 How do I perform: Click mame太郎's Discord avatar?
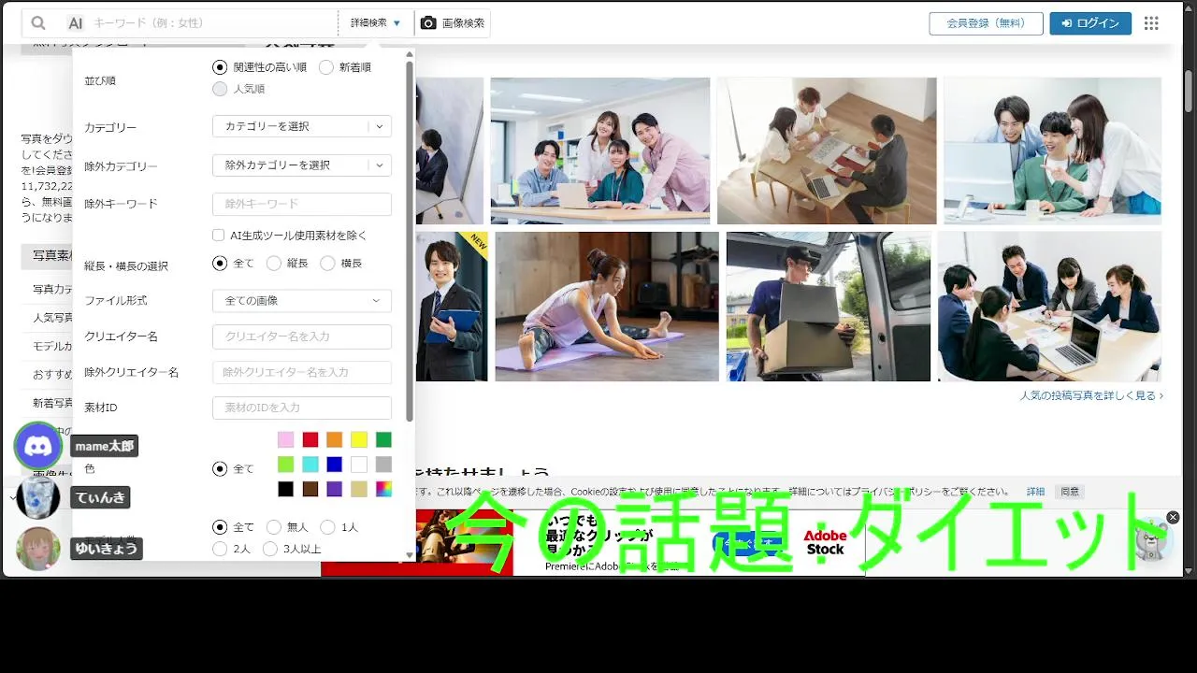click(x=38, y=446)
